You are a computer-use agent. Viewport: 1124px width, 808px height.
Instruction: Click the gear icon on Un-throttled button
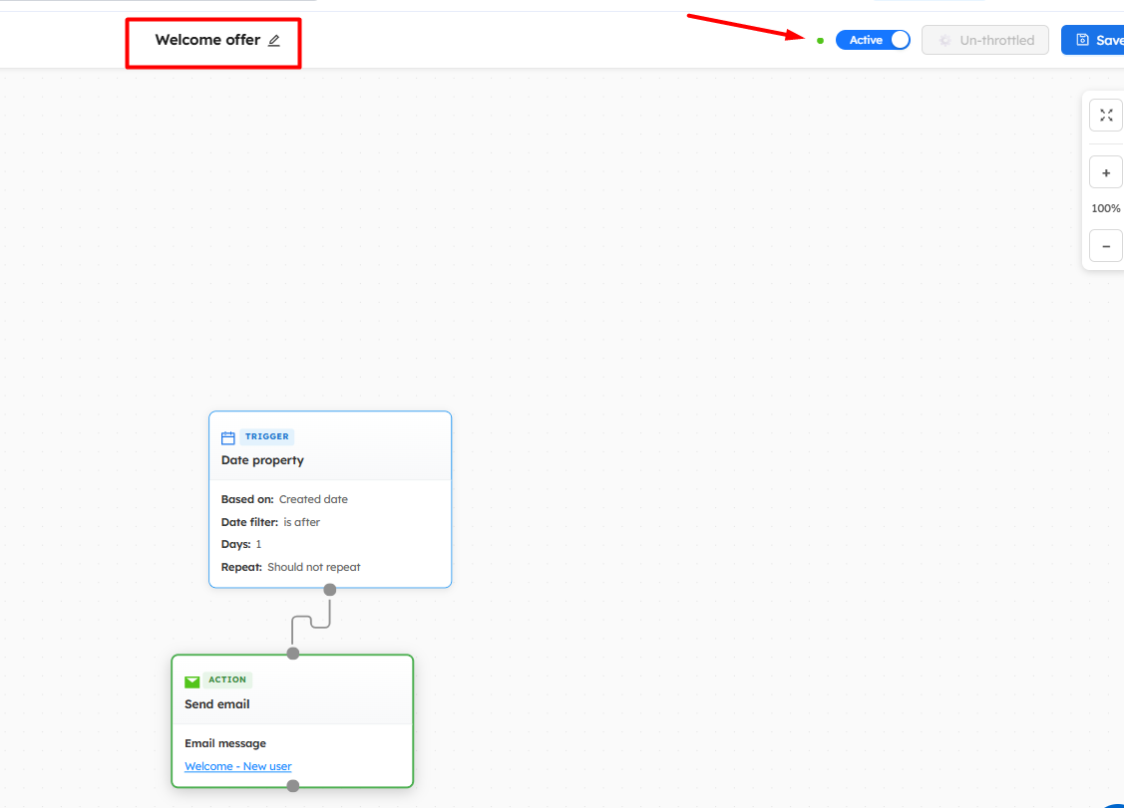[x=945, y=41]
